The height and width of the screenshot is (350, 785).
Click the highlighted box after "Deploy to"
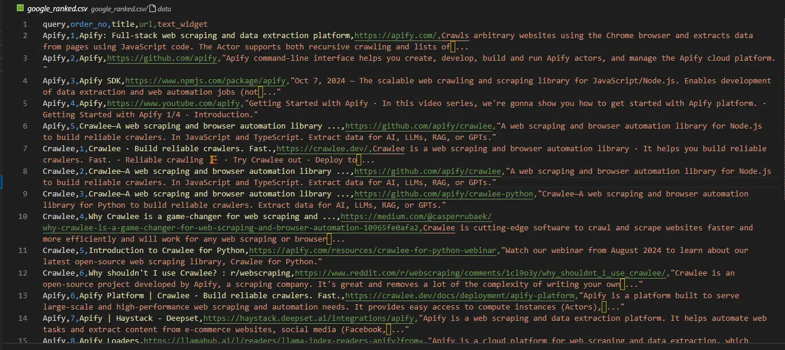[359, 160]
